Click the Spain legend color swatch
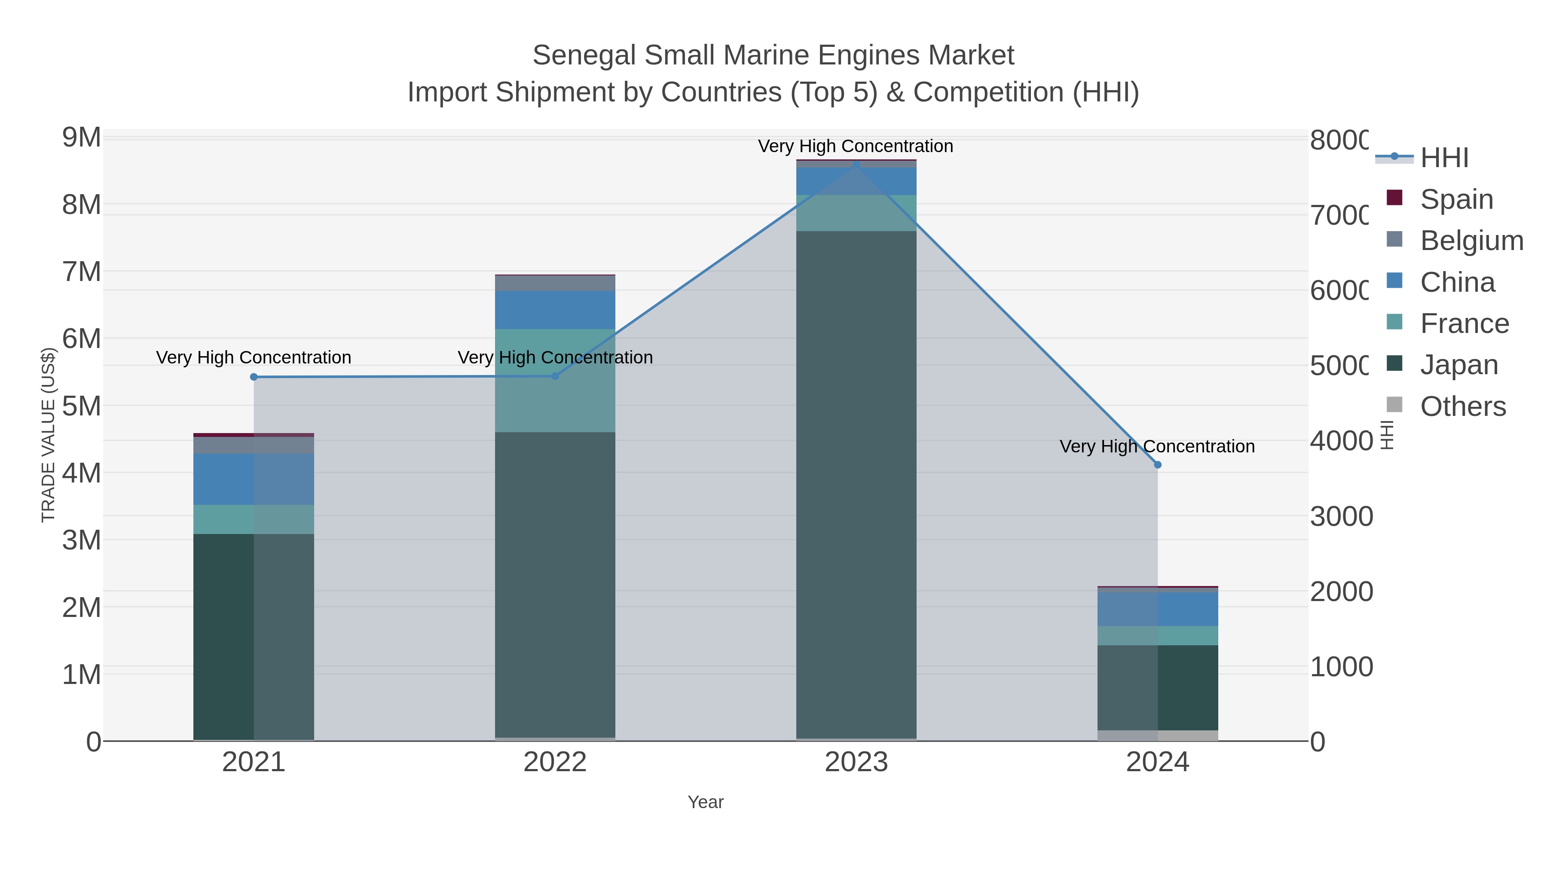This screenshot has height=870, width=1547. tap(1394, 198)
